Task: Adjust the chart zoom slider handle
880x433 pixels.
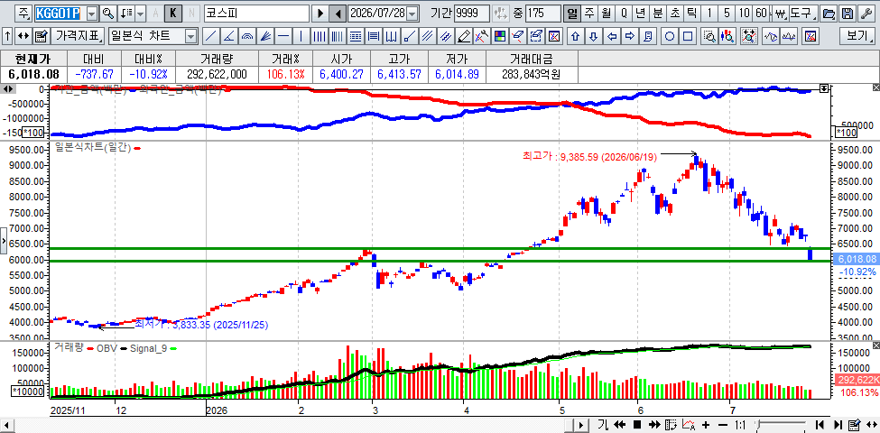Action: 758,425
